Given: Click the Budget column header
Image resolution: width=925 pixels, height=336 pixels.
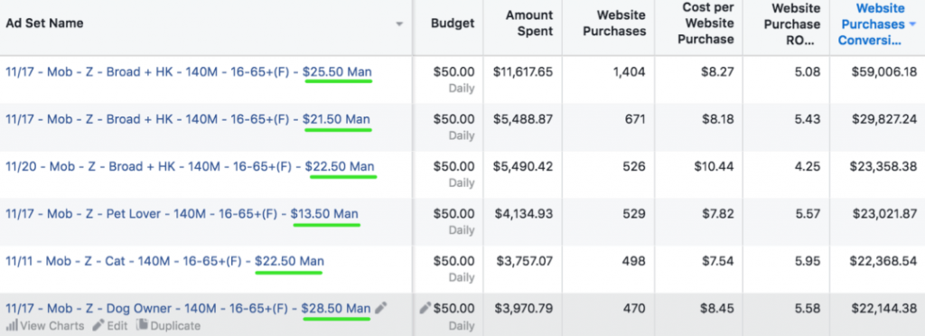Looking at the screenshot, I should pyautogui.click(x=453, y=23).
